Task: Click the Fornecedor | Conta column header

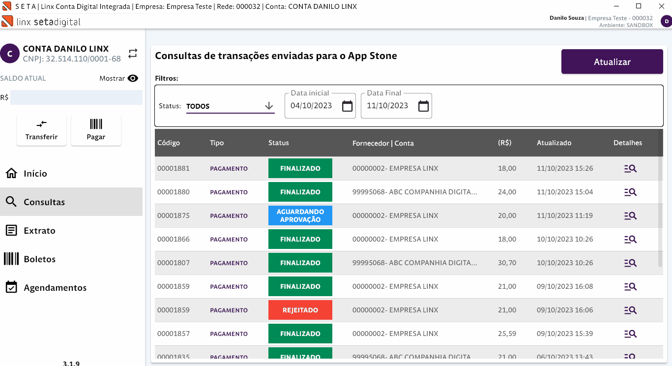Action: tap(383, 144)
